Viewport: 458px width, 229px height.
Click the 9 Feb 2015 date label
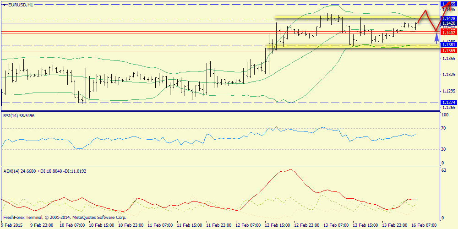tap(12, 225)
